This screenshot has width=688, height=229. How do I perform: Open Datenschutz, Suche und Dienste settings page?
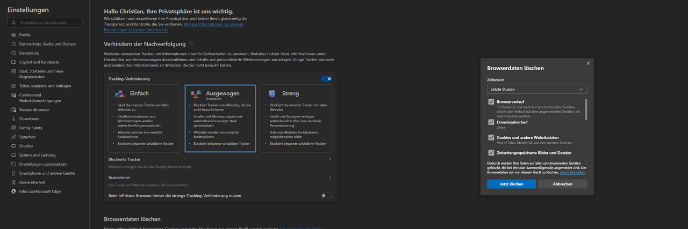pyautogui.click(x=47, y=44)
